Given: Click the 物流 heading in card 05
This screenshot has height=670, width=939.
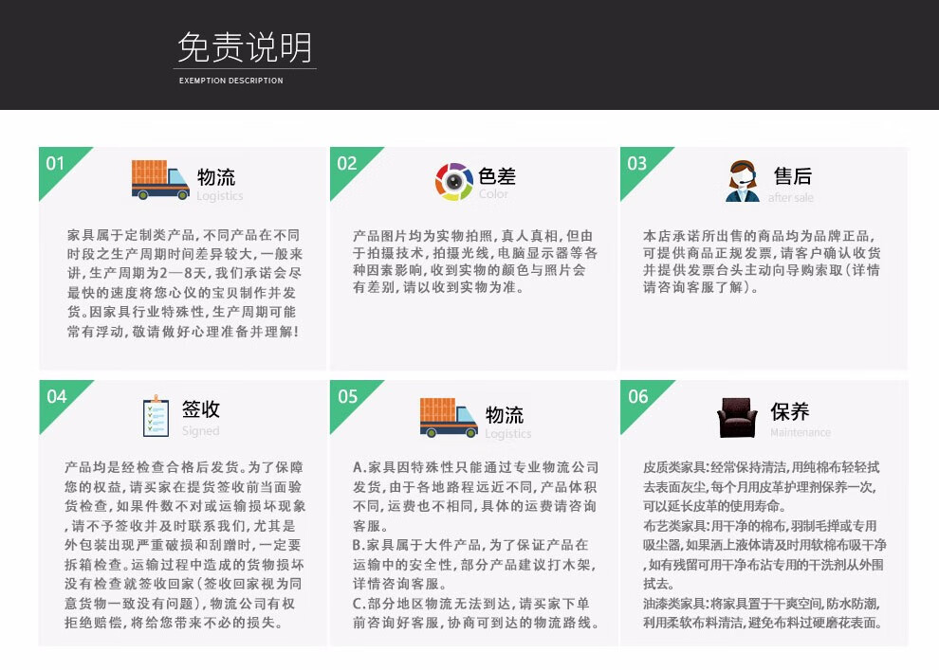Looking at the screenshot, I should pos(505,414).
